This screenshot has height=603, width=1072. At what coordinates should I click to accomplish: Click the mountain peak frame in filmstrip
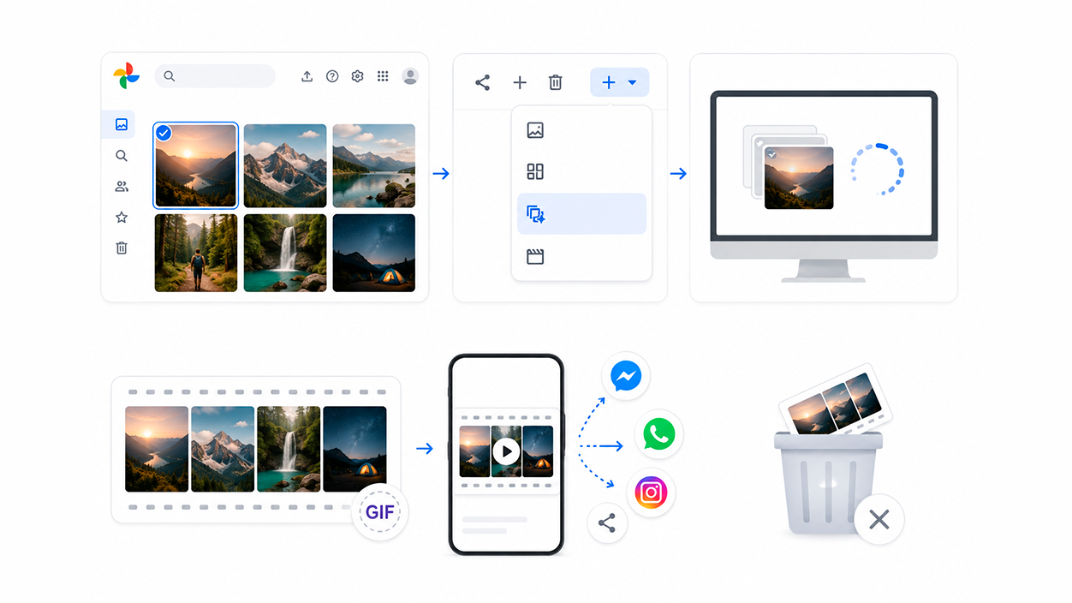[223, 449]
